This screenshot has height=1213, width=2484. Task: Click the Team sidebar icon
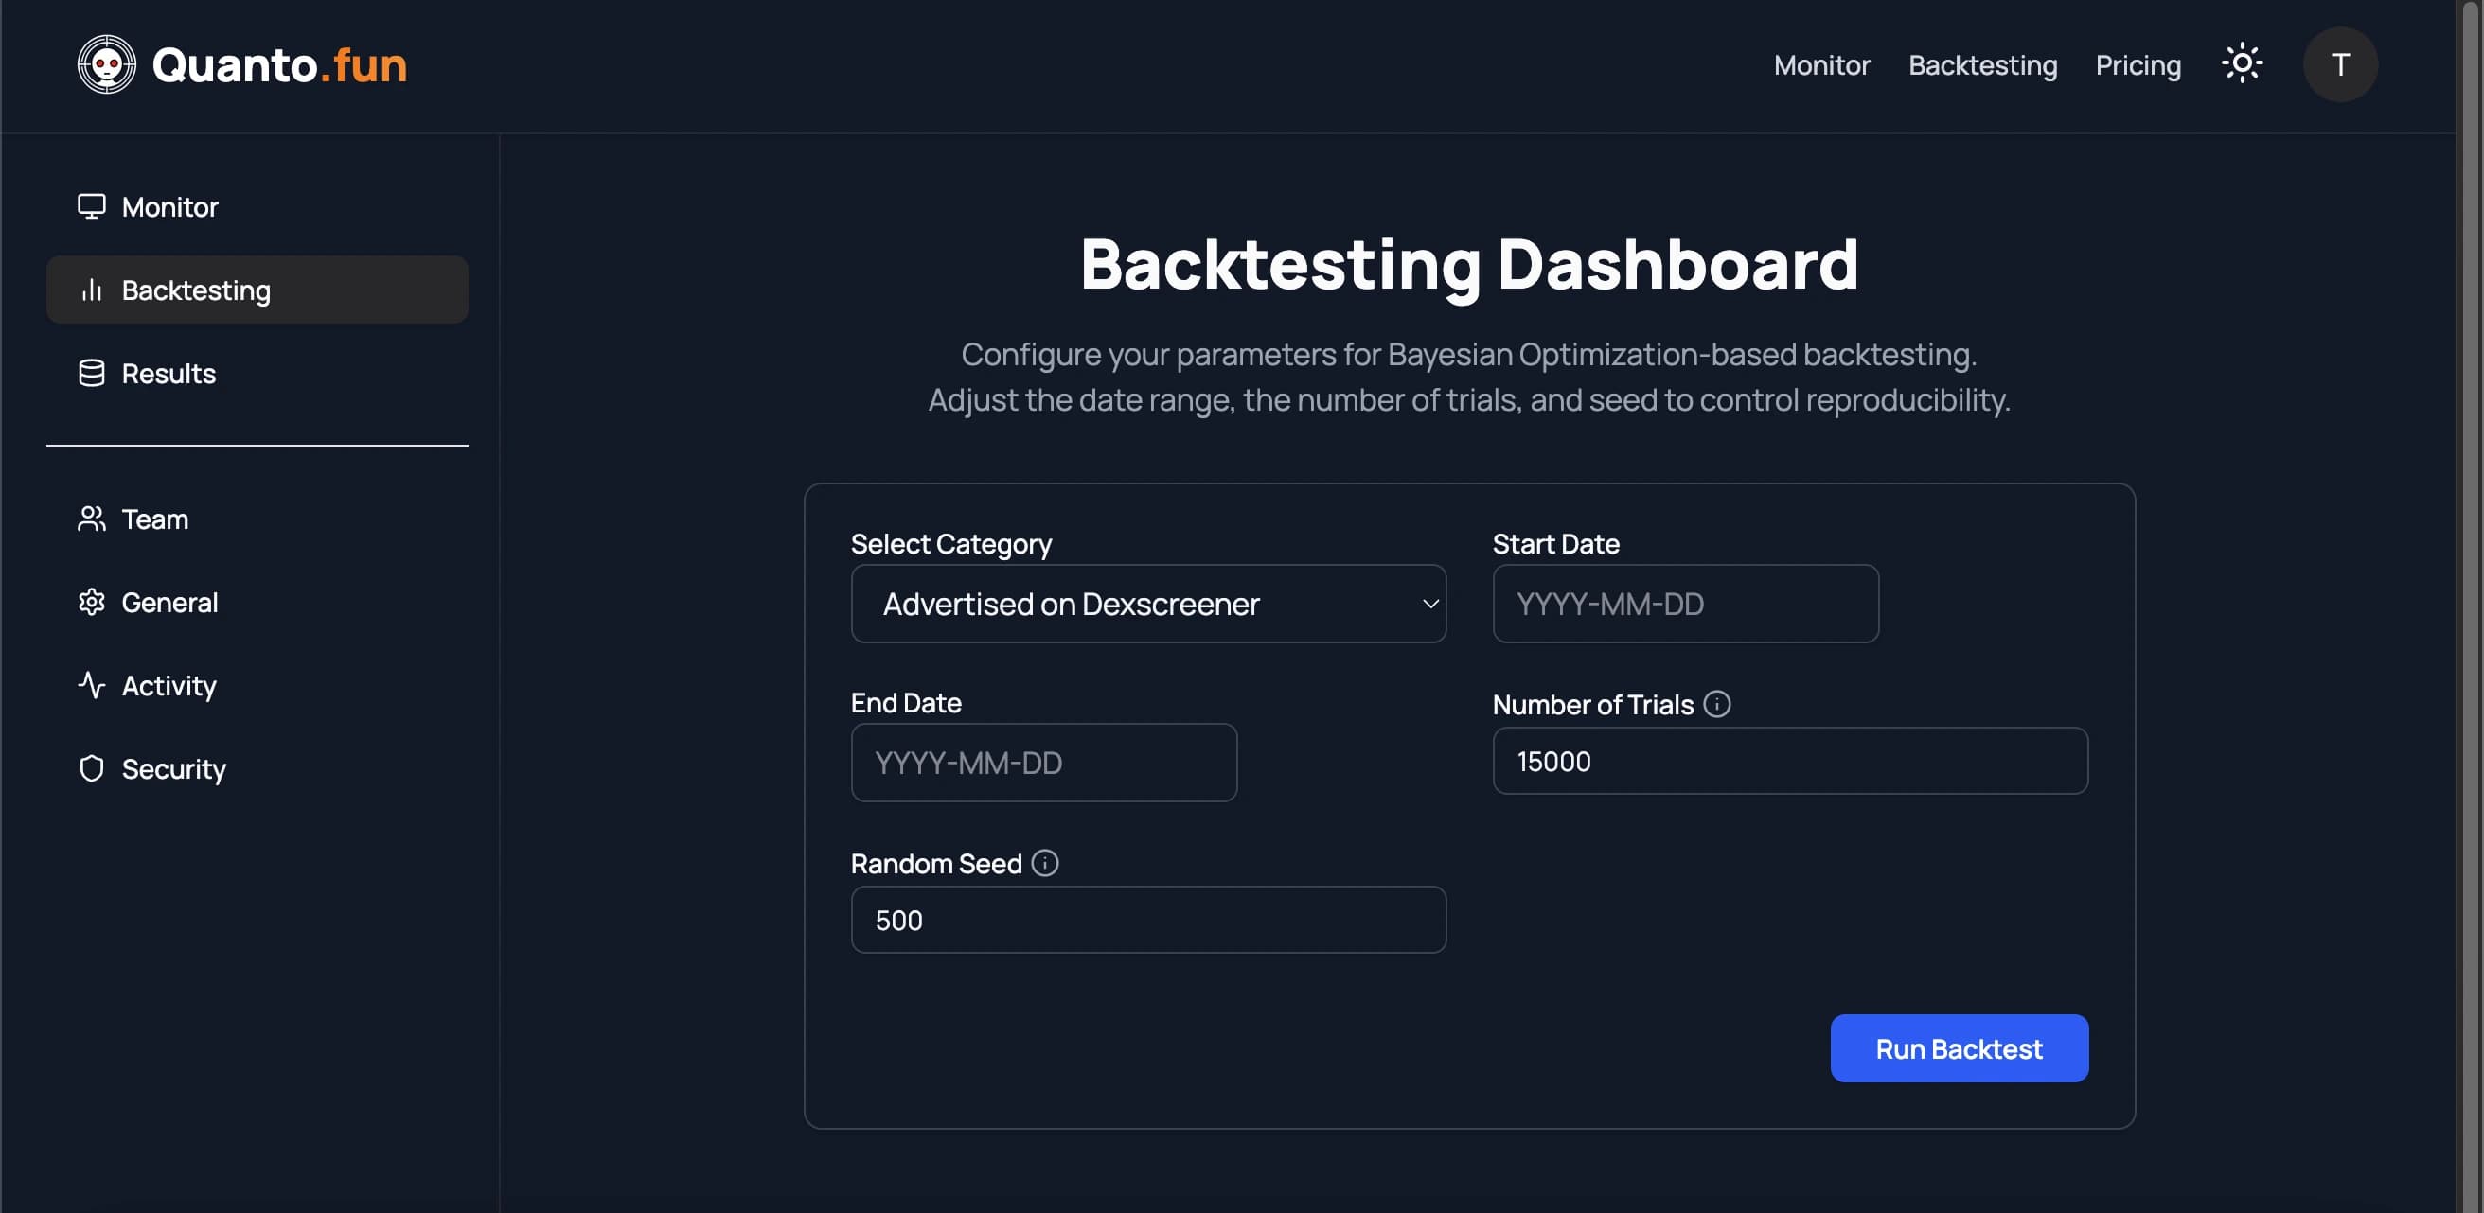(x=90, y=518)
